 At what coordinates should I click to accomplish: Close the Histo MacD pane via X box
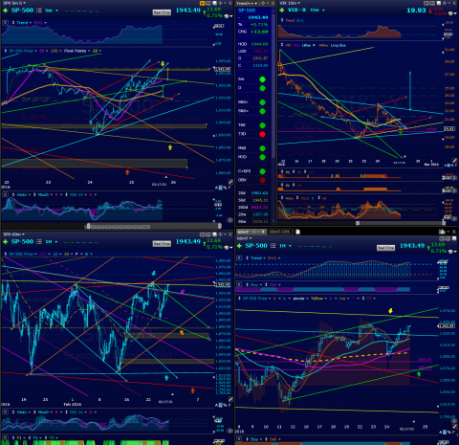6,194
